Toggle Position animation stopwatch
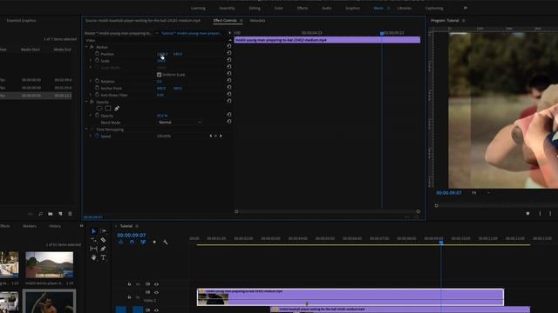This screenshot has width=558, height=313. [97, 53]
